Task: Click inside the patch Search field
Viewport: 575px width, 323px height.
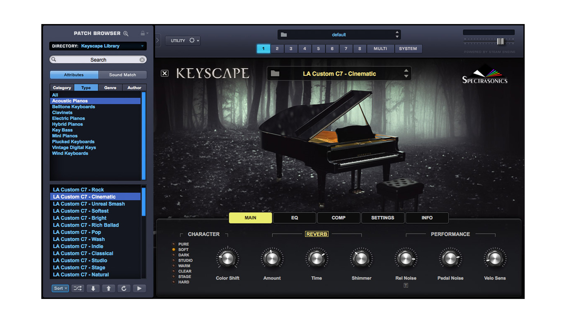Action: (x=98, y=59)
